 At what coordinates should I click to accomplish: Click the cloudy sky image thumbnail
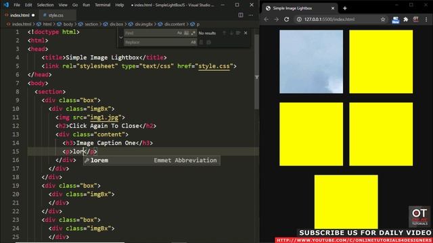311,61
